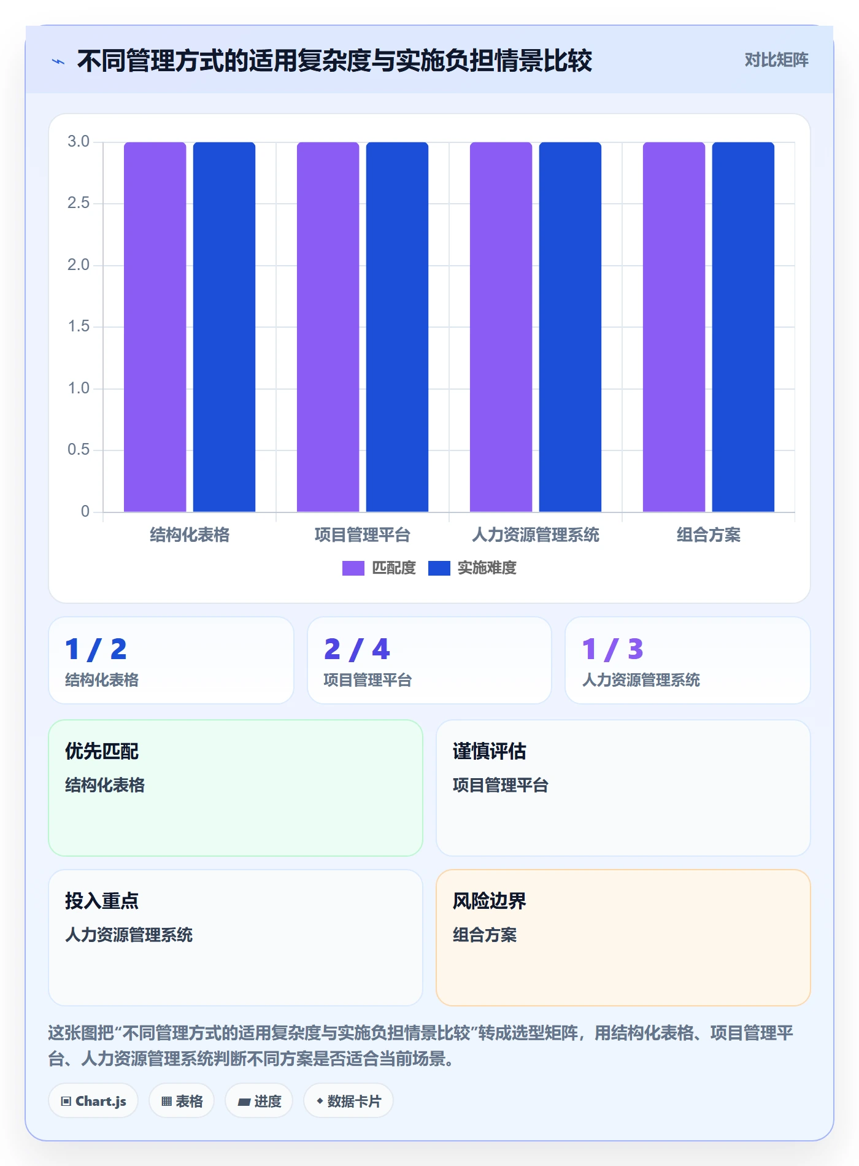Click the 匹配度 legend label
Viewport: 859px width, 1166px height.
(393, 568)
